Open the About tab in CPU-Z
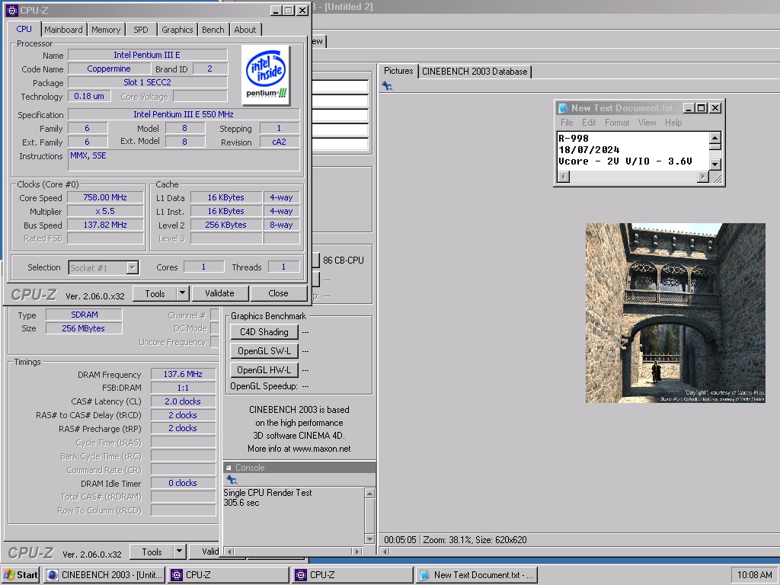The image size is (780, 585). [x=245, y=30]
